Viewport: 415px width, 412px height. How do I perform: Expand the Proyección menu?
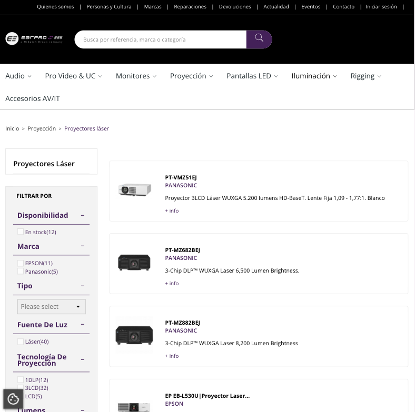click(x=191, y=76)
